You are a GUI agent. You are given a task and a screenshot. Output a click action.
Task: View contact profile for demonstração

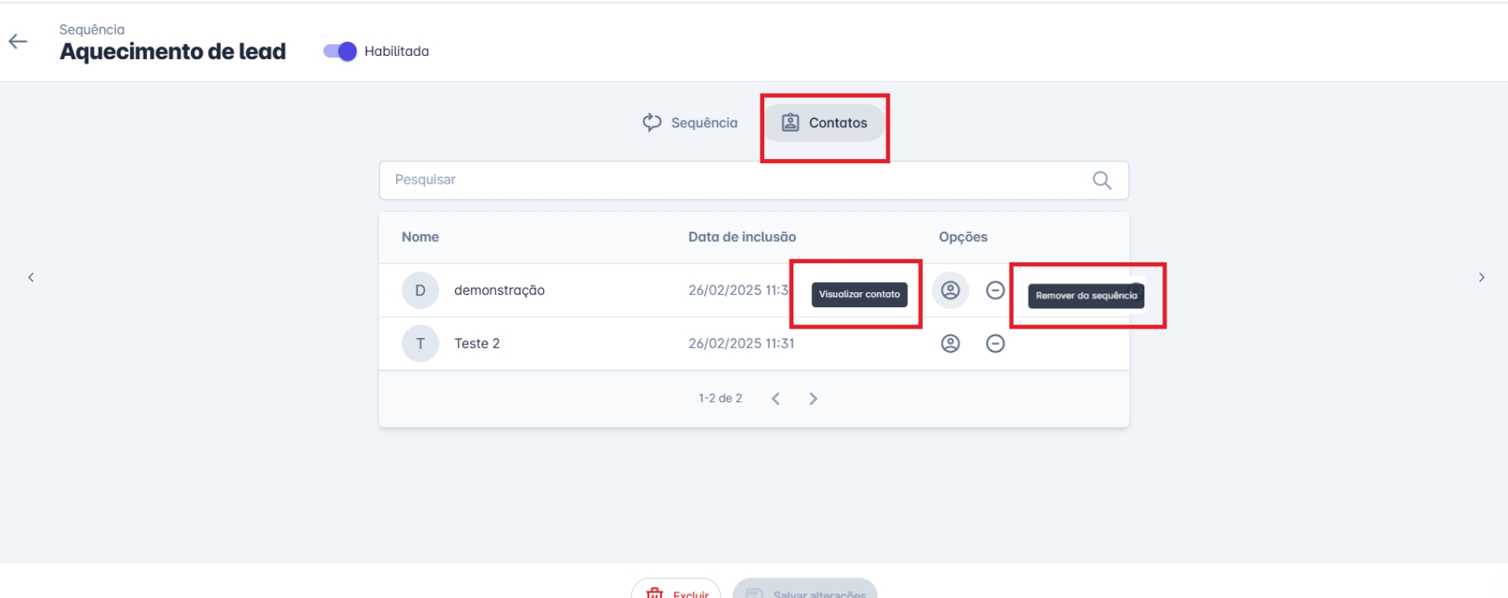pyautogui.click(x=950, y=291)
